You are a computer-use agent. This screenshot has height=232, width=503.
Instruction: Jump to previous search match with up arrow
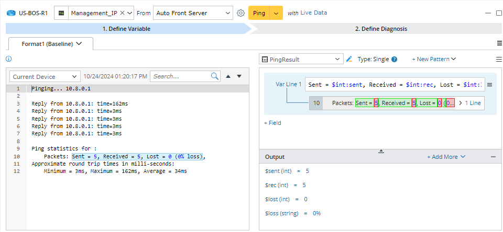coord(228,76)
